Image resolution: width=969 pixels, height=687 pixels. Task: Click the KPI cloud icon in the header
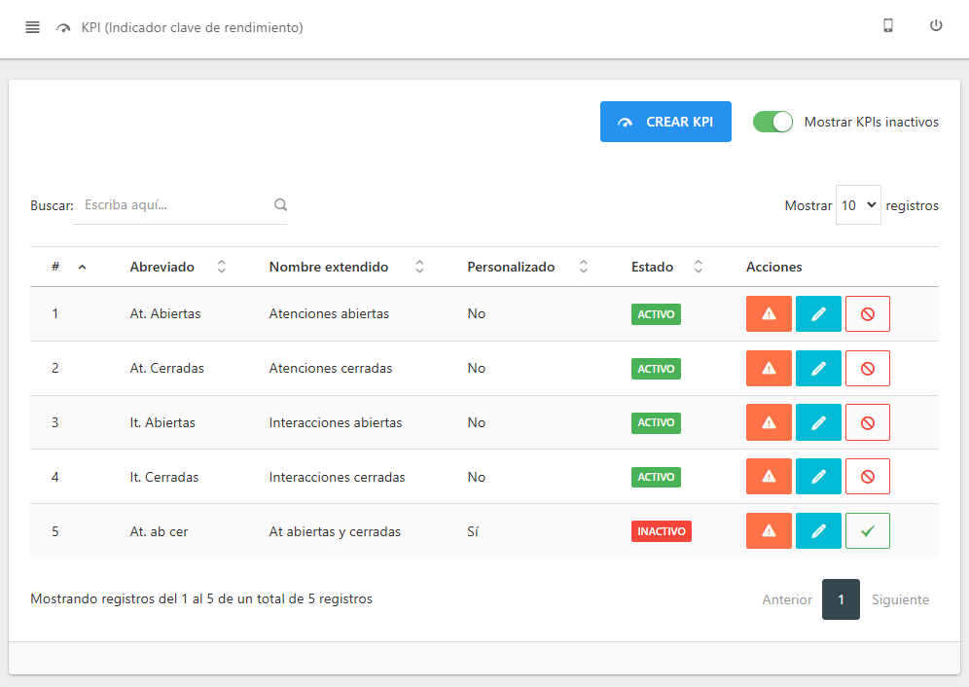pos(62,28)
